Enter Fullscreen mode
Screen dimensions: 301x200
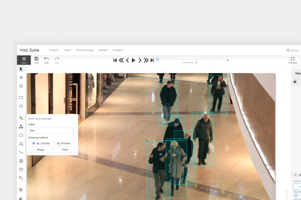(292, 60)
